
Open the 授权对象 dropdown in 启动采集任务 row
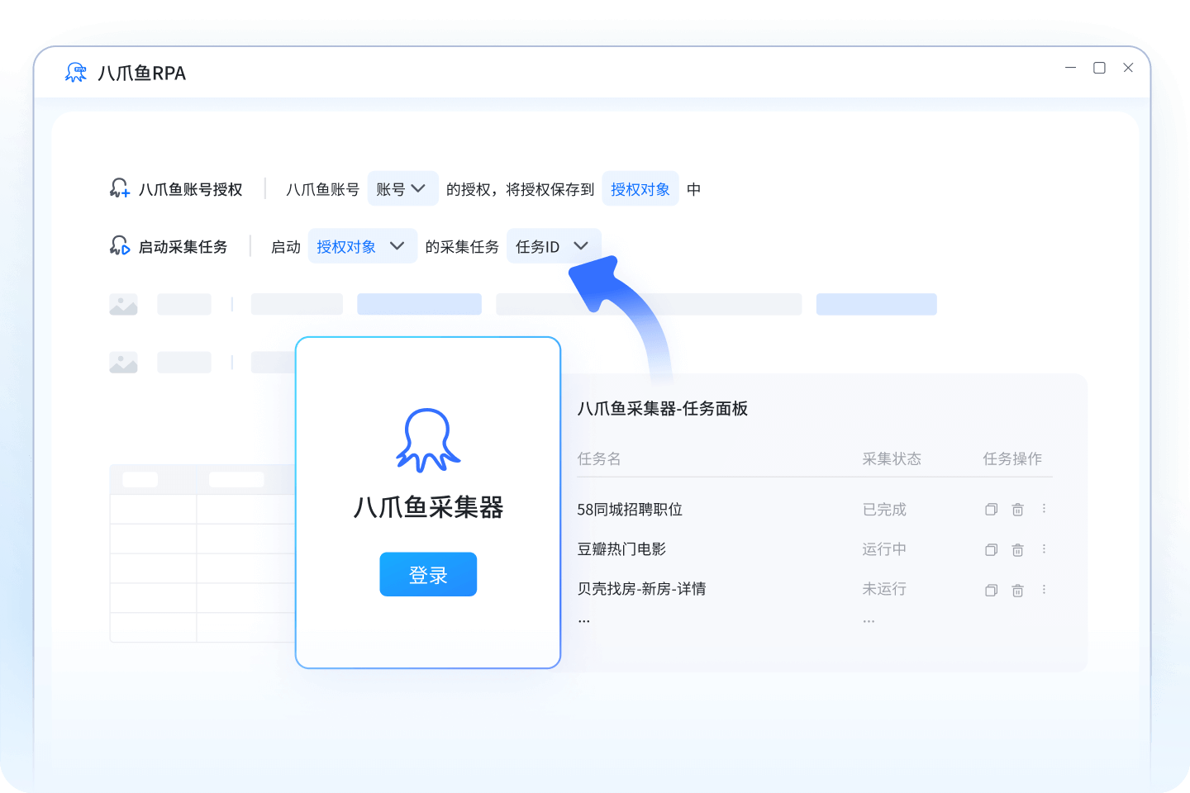[x=363, y=246]
